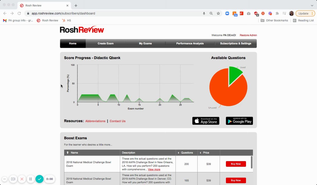This screenshot has width=317, height=185.
Task: Open the Performance Analysis tab
Action: pyautogui.click(x=190, y=43)
